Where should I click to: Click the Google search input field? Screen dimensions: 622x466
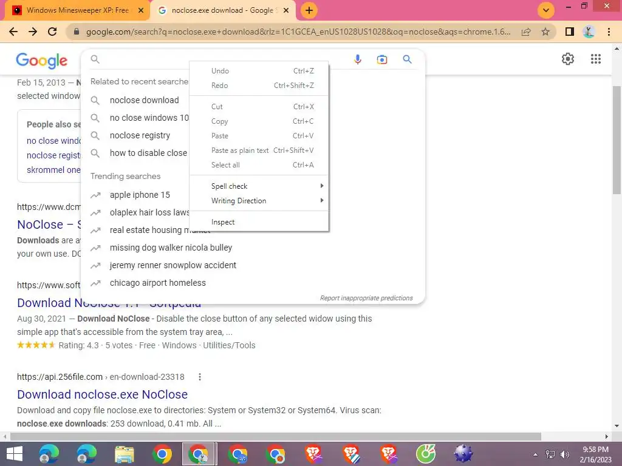click(x=224, y=59)
